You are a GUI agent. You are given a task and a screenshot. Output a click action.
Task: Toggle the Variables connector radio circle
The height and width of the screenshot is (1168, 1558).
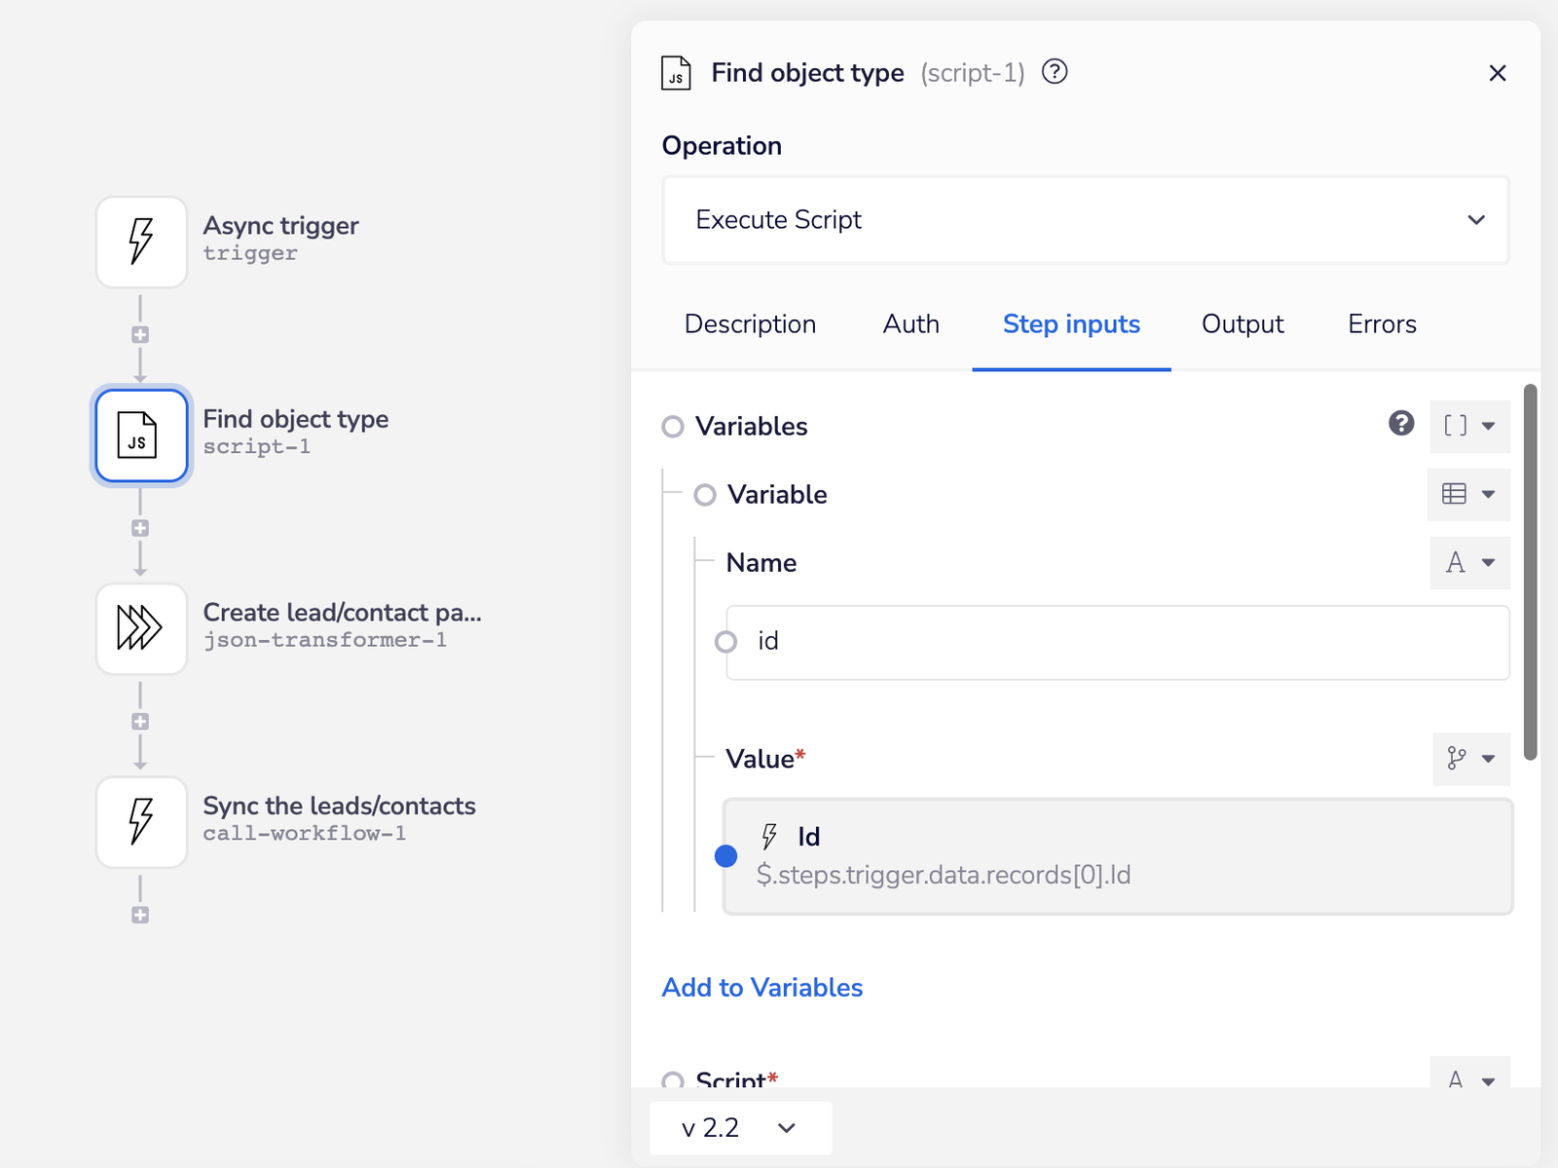pyautogui.click(x=673, y=427)
